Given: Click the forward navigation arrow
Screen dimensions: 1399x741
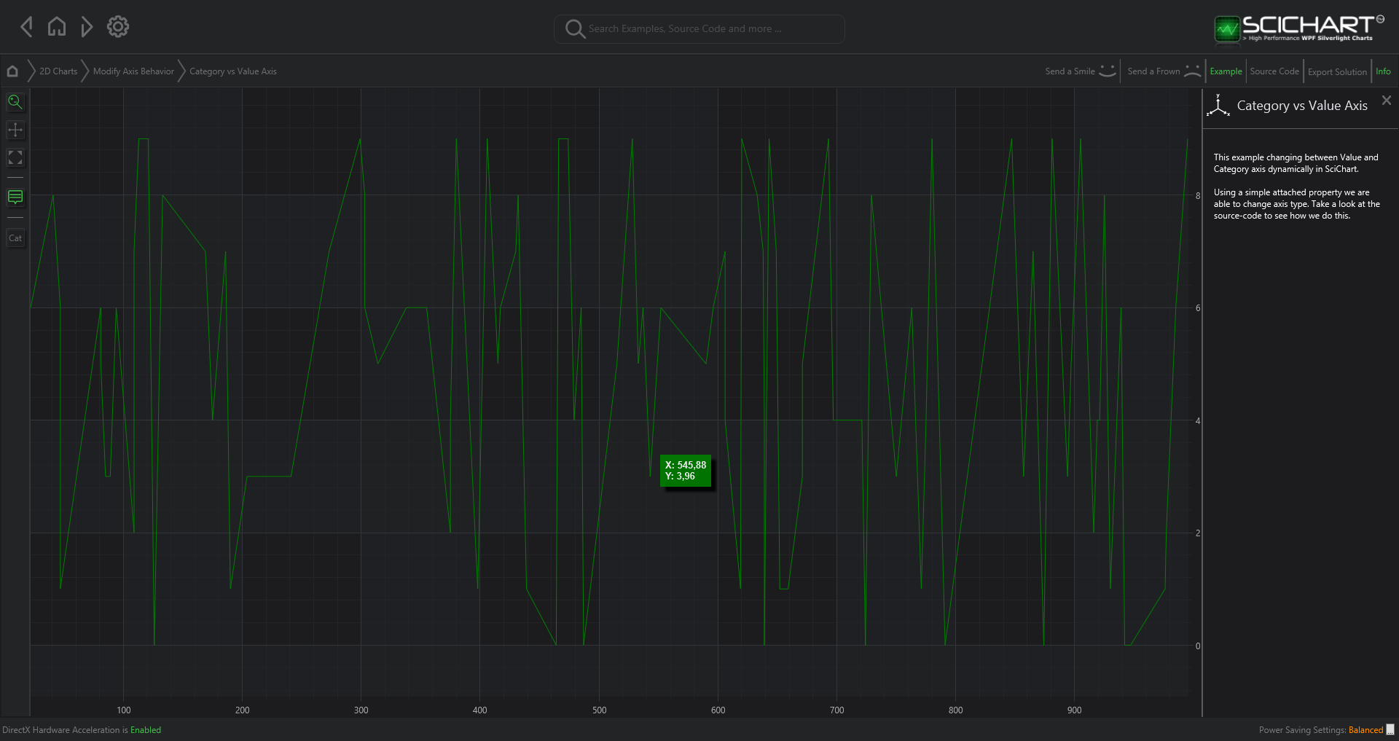Looking at the screenshot, I should point(87,27).
